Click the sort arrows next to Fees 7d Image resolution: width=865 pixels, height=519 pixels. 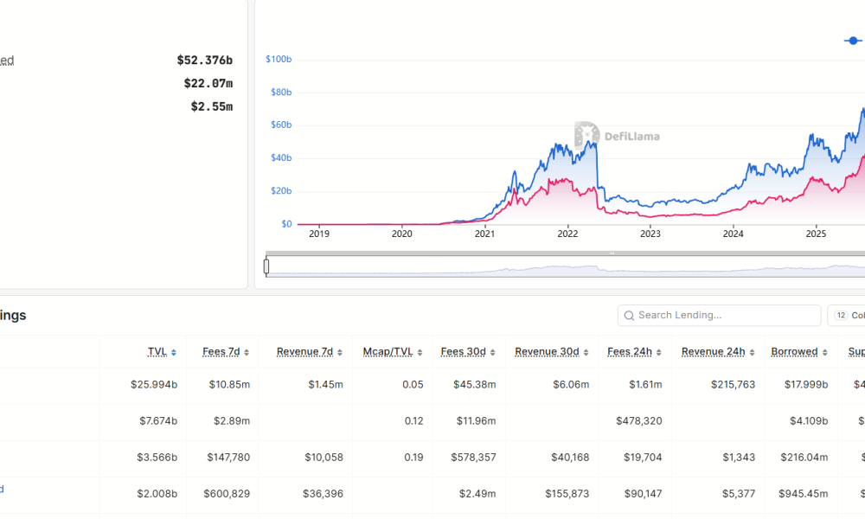pos(247,351)
